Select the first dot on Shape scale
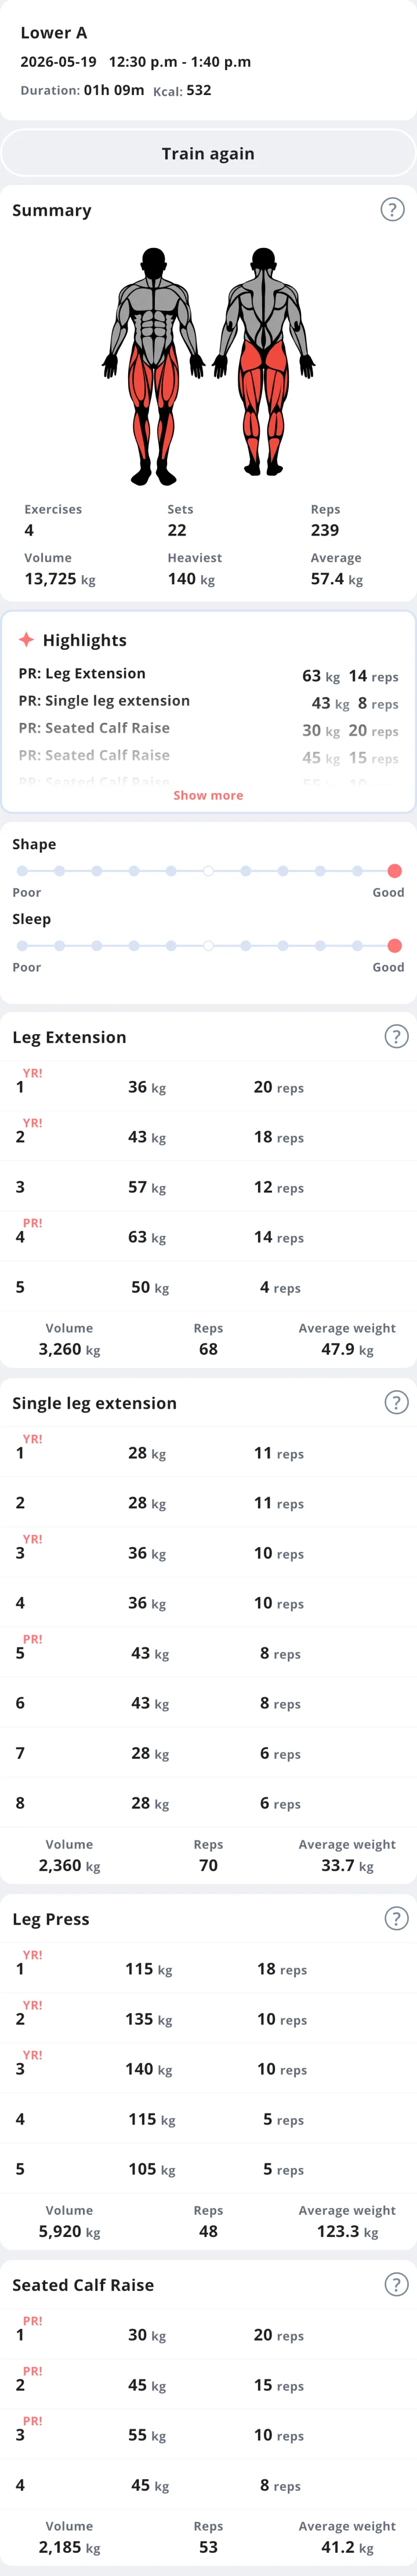 [22, 871]
